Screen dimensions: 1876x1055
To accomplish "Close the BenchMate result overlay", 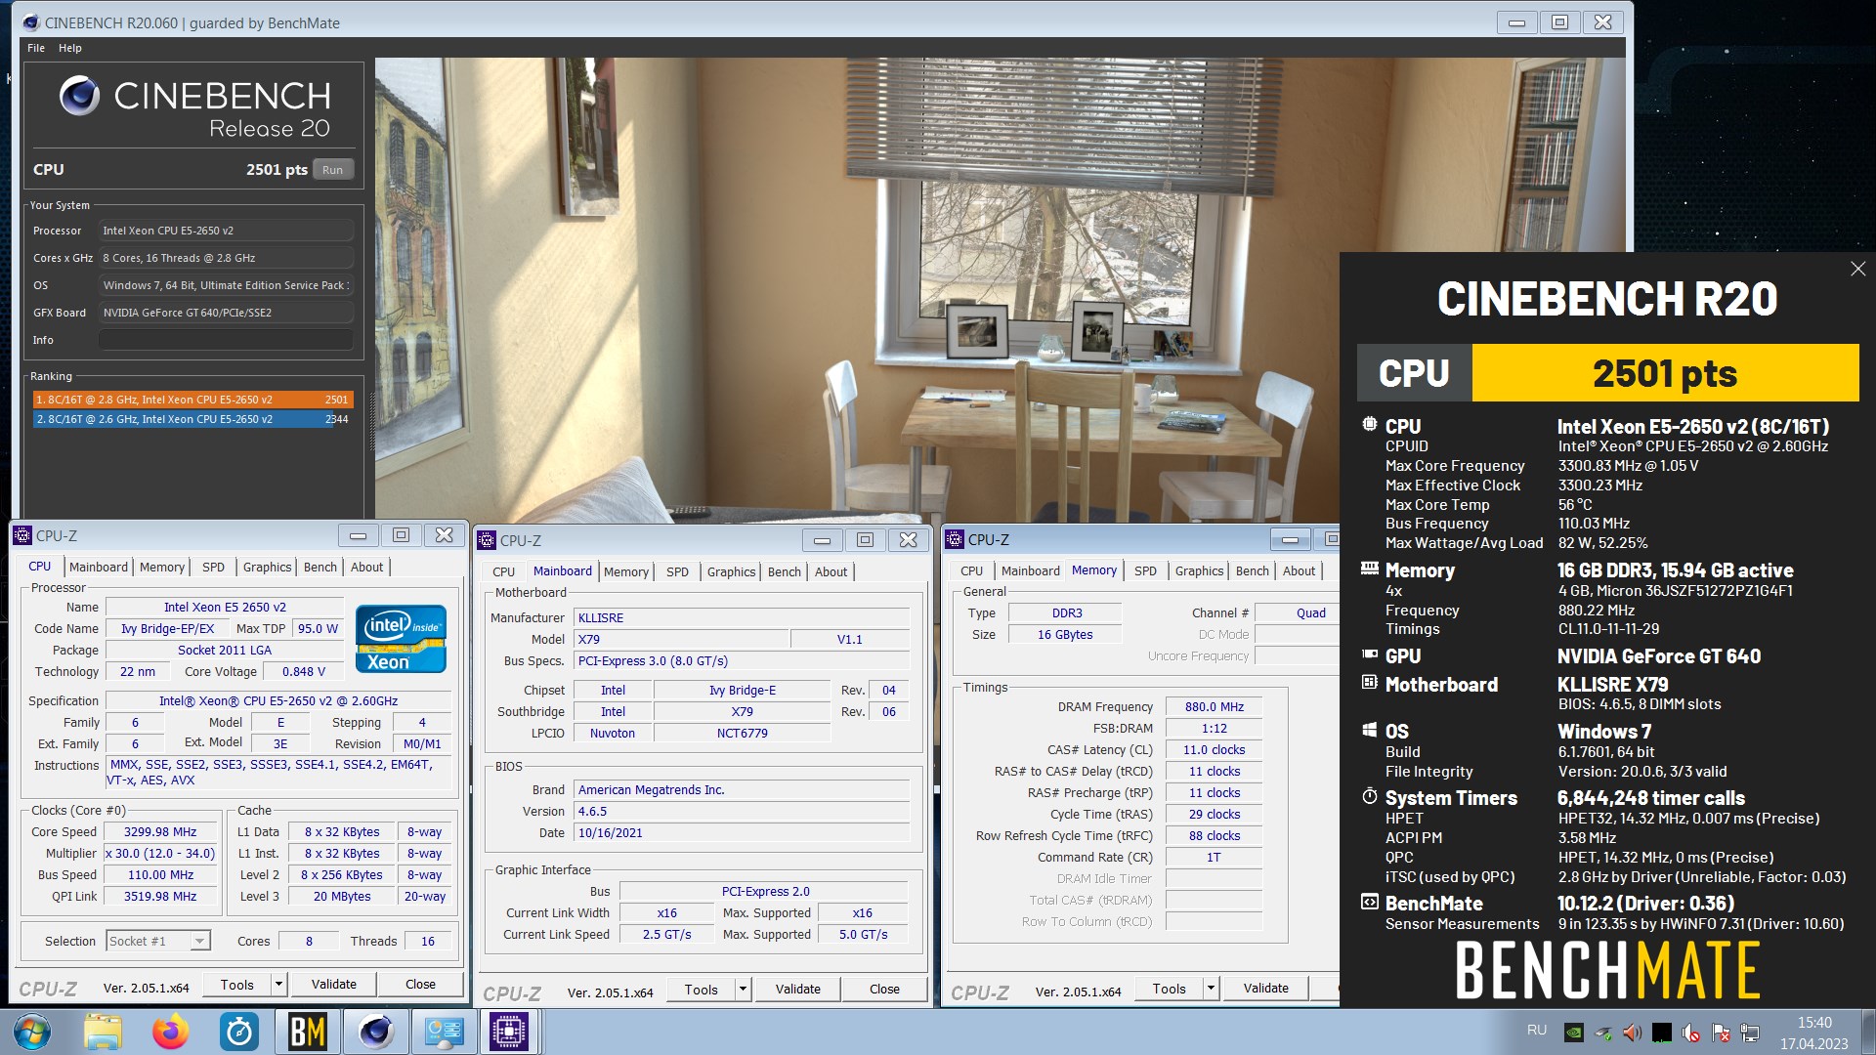I will click(x=1857, y=269).
